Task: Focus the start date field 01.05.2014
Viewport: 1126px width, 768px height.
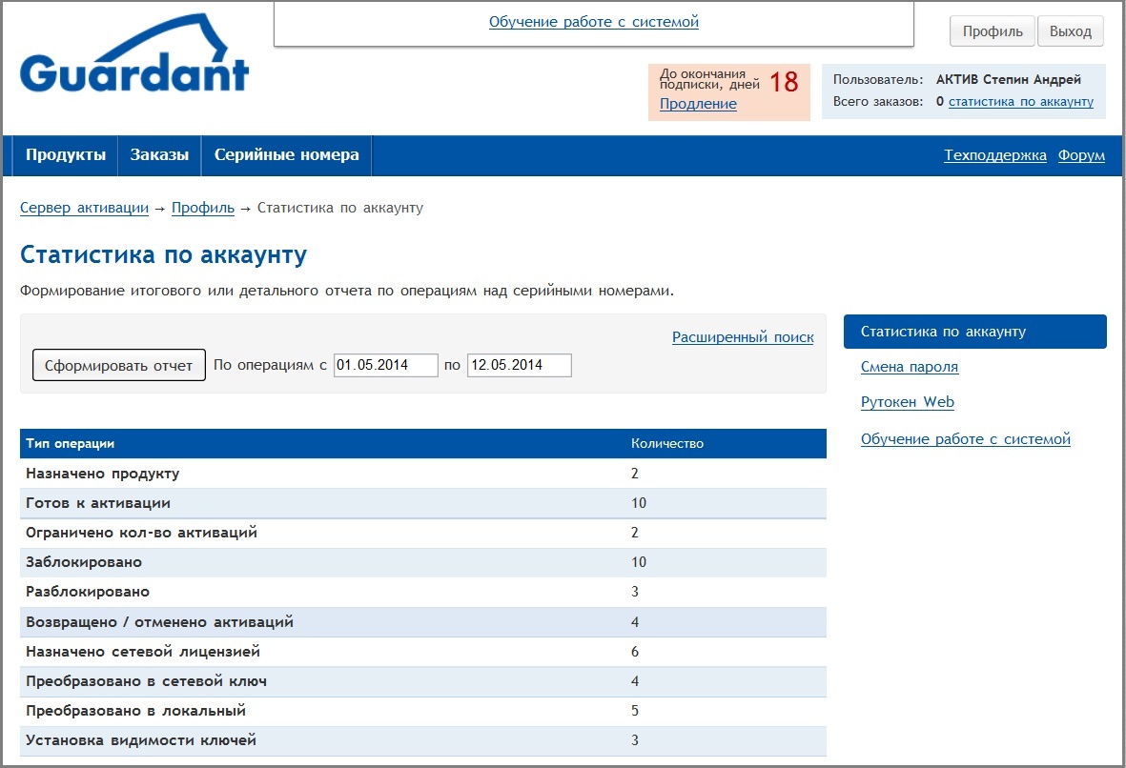Action: (385, 365)
